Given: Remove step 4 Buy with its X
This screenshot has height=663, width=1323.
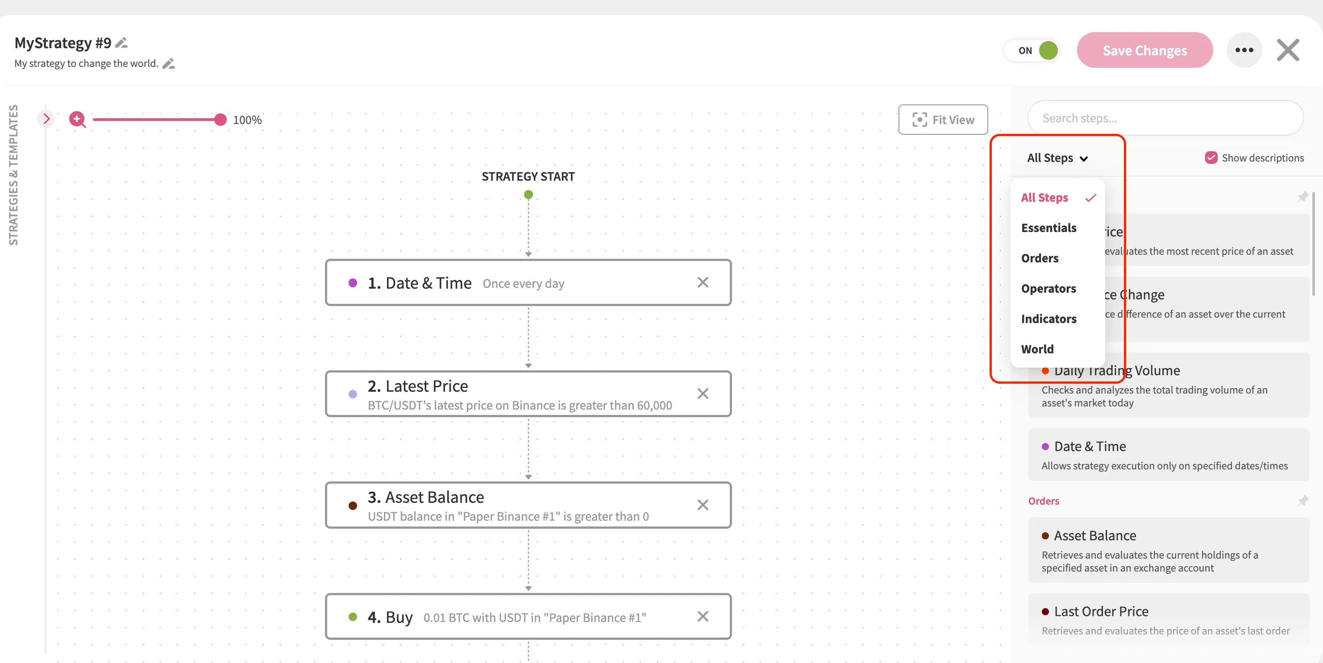Looking at the screenshot, I should click(x=703, y=617).
